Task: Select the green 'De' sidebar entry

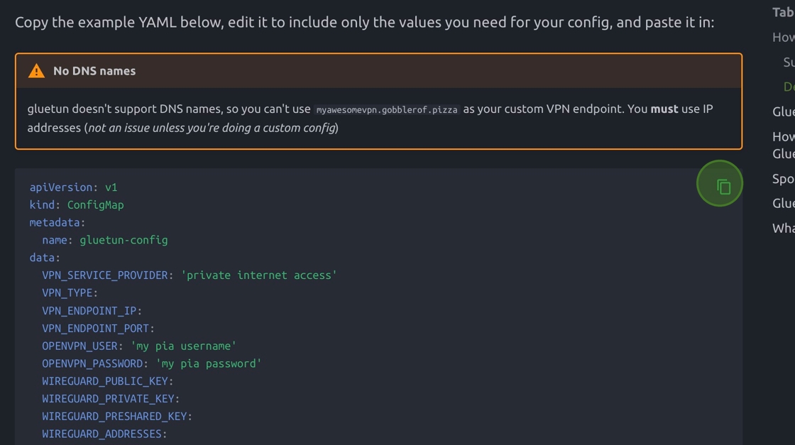Action: [x=789, y=87]
